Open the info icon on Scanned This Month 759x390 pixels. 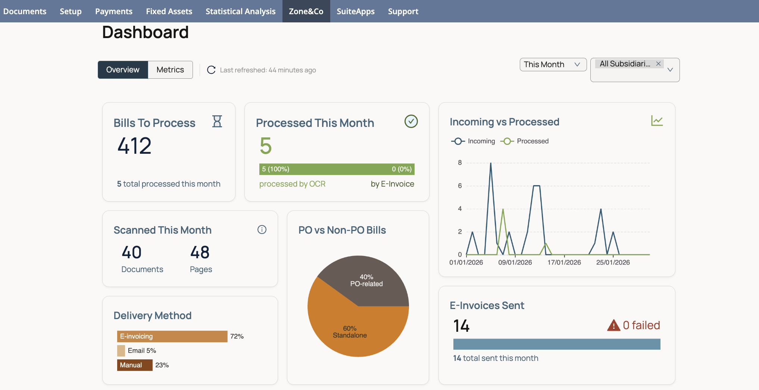pos(262,230)
